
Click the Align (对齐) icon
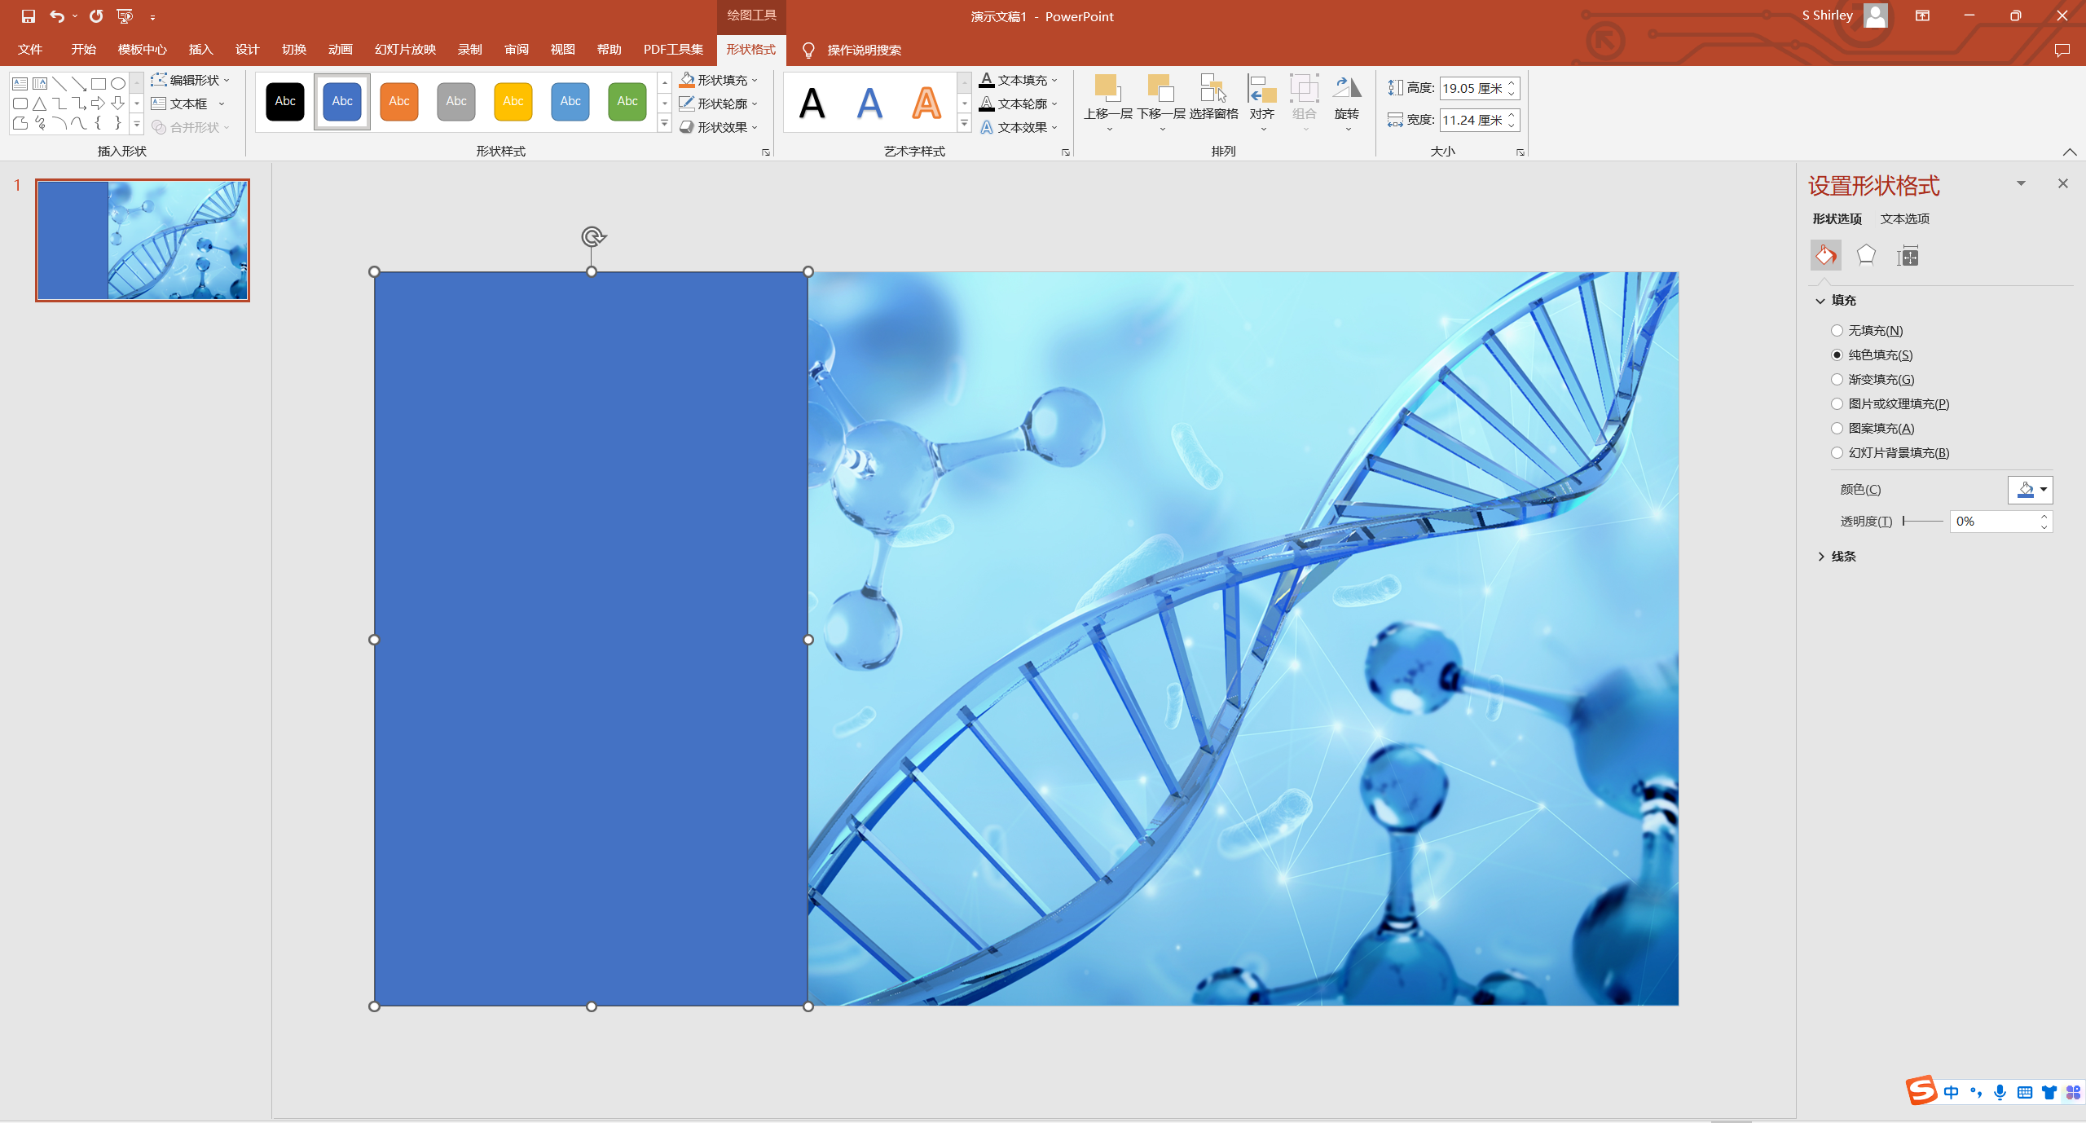pos(1261,88)
